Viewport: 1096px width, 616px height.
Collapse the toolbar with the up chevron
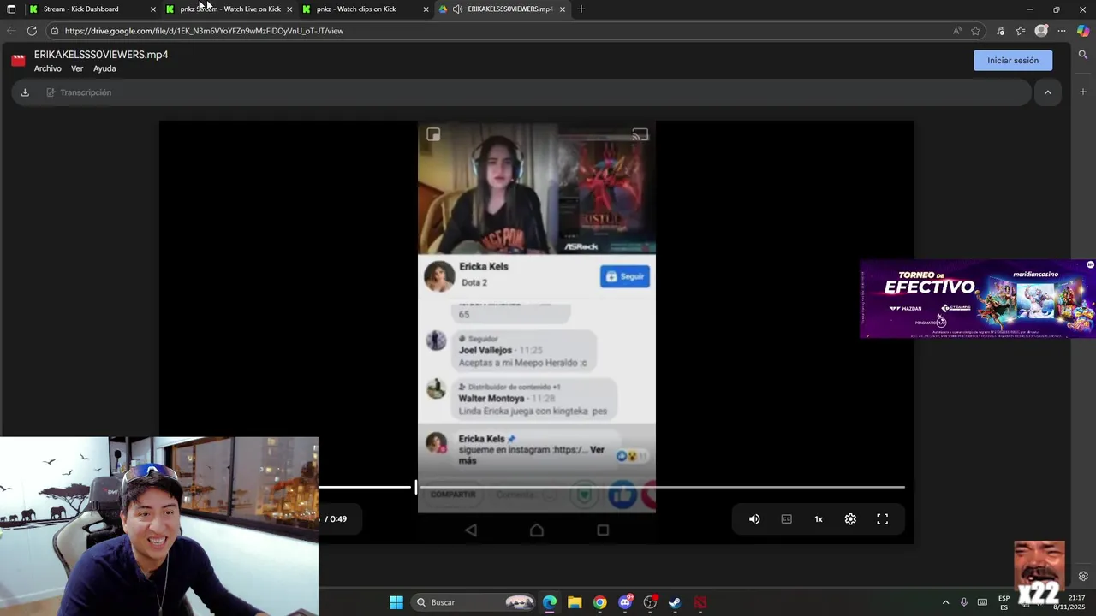pos(1047,92)
